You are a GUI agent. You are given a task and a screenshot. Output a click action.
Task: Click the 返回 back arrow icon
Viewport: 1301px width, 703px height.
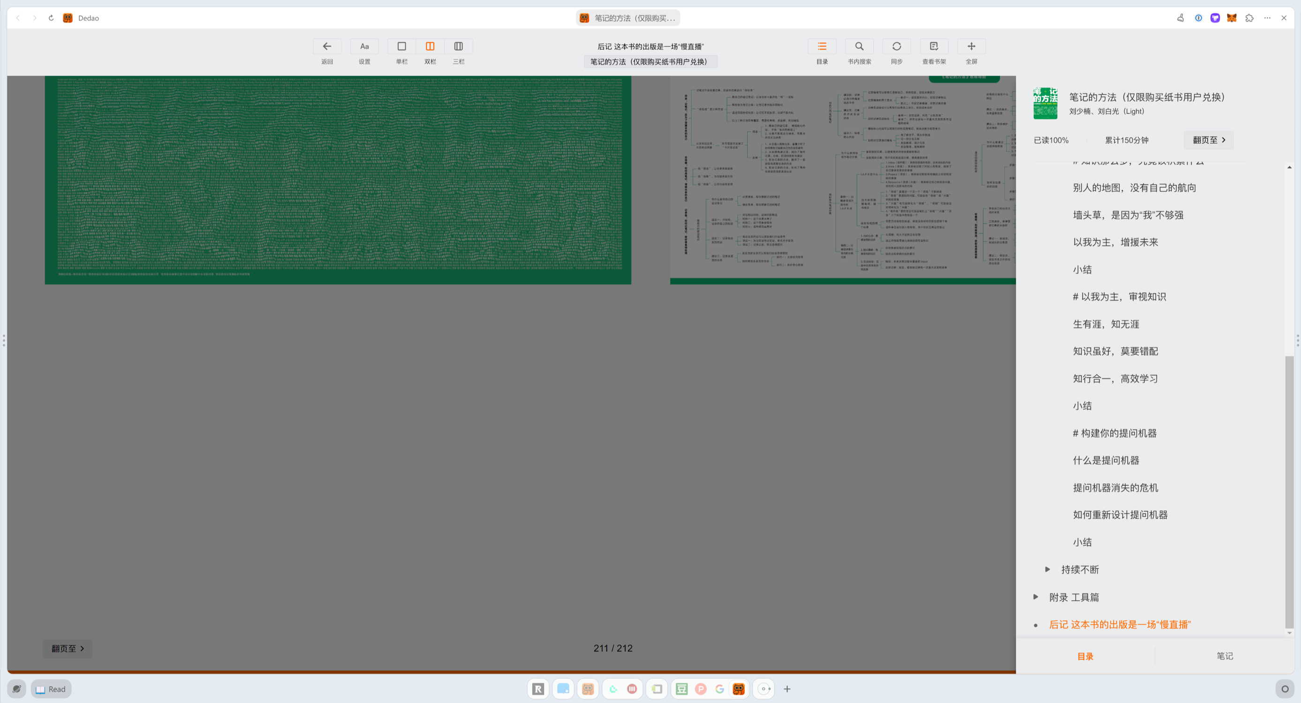pos(327,46)
